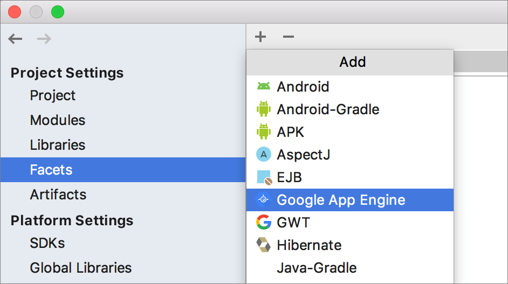This screenshot has width=508, height=284.
Task: Select Java-Gradle facet option
Action: [317, 268]
